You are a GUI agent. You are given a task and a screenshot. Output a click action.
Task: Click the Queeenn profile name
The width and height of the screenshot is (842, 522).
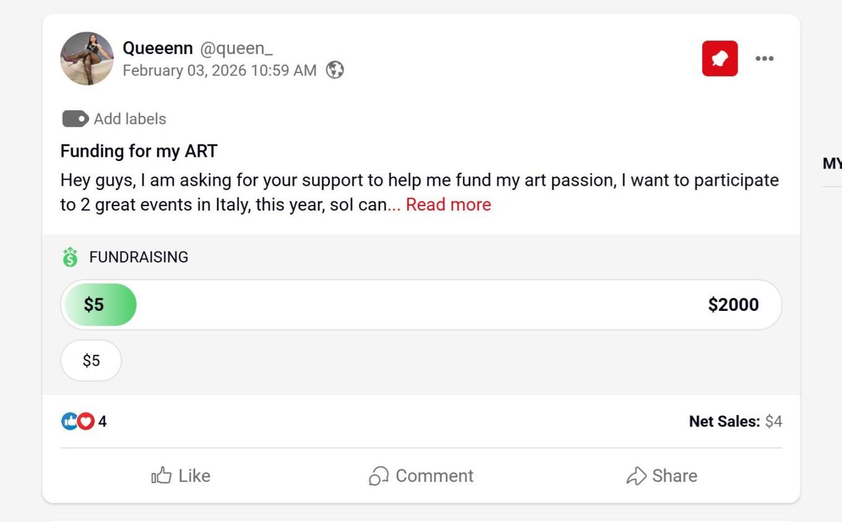point(158,48)
